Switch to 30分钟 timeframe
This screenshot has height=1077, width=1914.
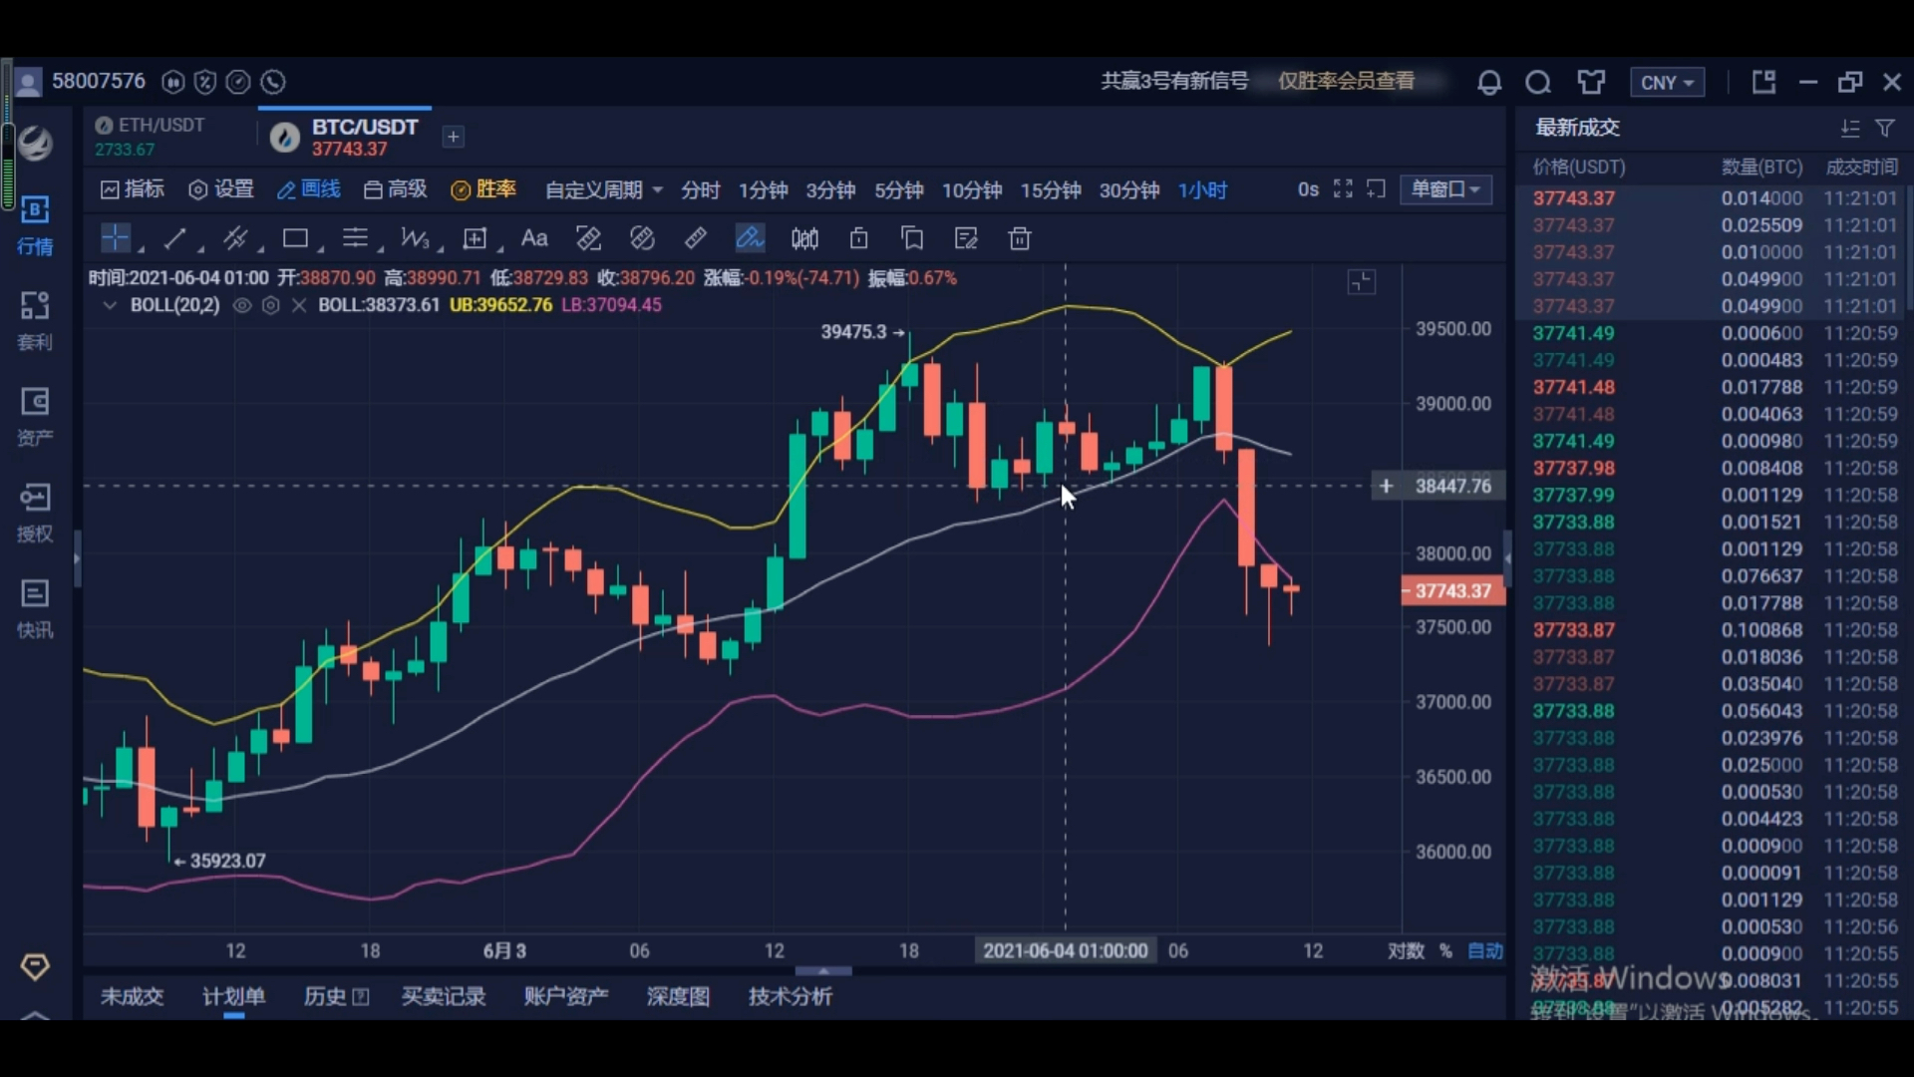pyautogui.click(x=1129, y=189)
